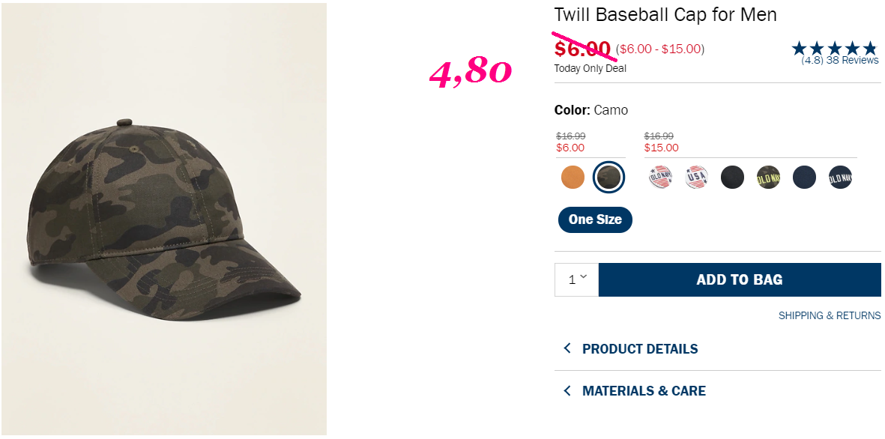The width and height of the screenshot is (885, 439).
Task: Select the navy Old Navy logo swatch
Action: (840, 178)
